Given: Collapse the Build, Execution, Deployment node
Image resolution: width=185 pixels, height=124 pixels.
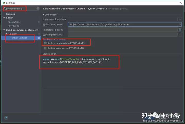Looking at the screenshot, I should point(4,30).
